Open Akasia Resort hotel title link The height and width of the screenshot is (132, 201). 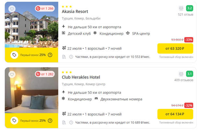pyautogui.click(x=75, y=12)
